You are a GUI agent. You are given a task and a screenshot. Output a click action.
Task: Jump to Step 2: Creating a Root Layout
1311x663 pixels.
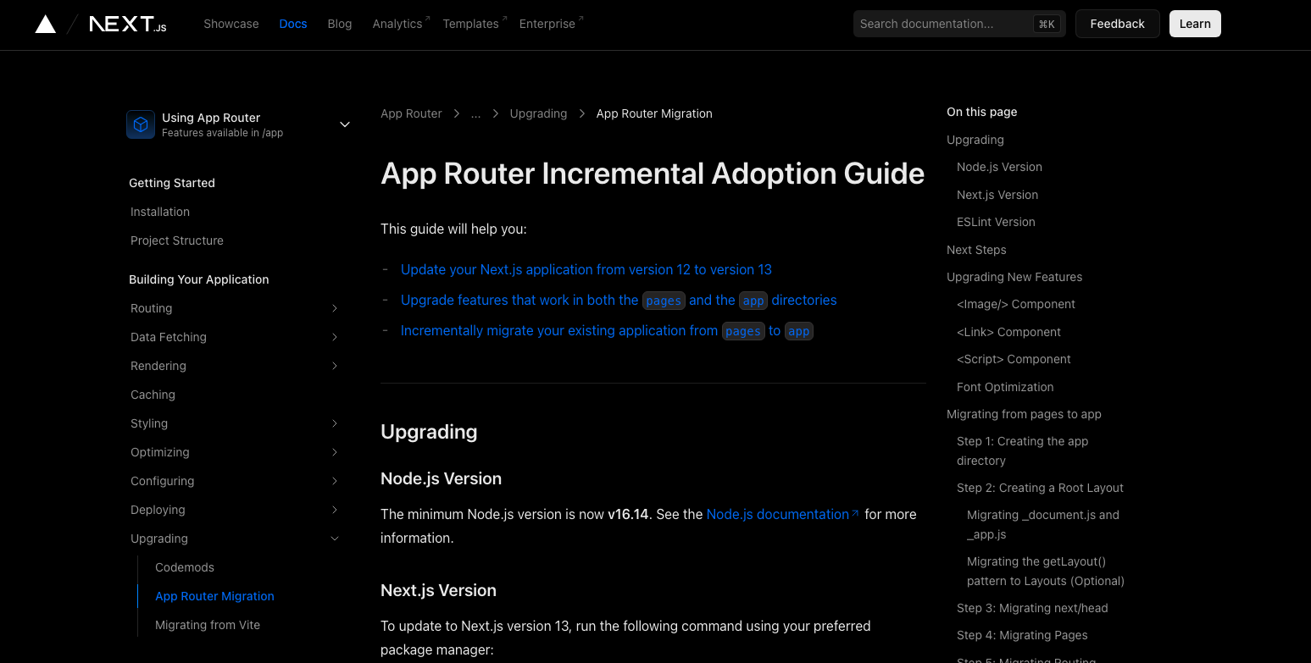(1040, 488)
